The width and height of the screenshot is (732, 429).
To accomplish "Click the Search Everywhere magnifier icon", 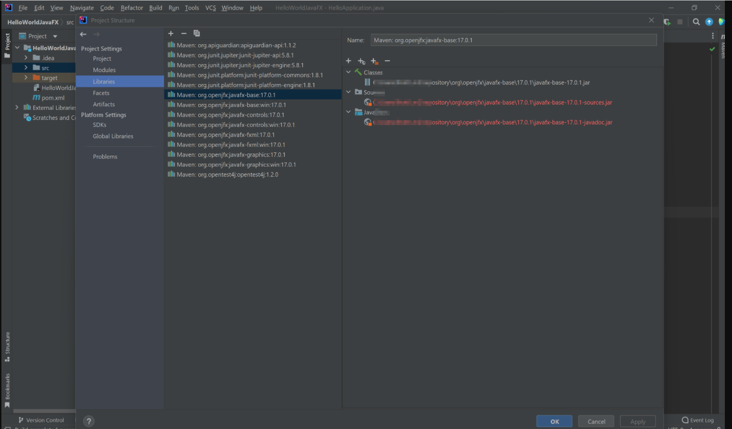I will 696,22.
